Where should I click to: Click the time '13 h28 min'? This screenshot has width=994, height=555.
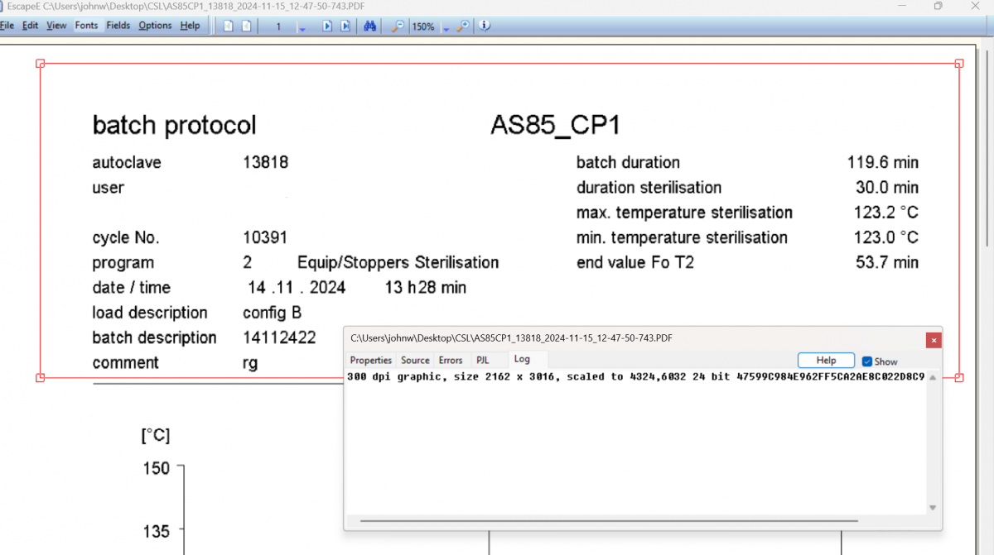pos(426,288)
